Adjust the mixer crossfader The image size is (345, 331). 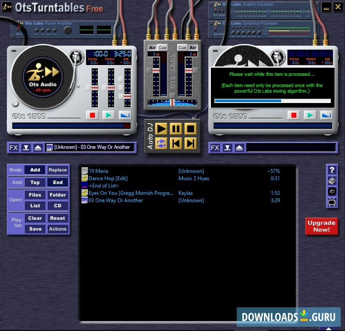[172, 103]
